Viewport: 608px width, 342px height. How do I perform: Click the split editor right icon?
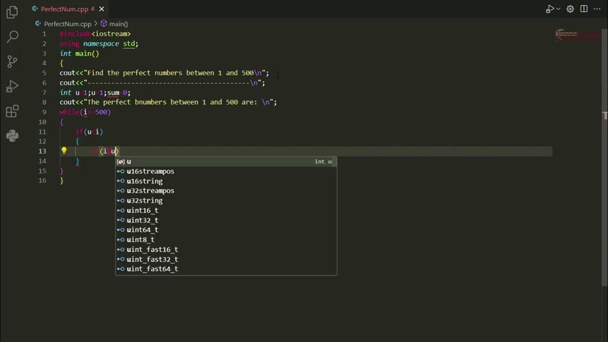click(x=584, y=9)
